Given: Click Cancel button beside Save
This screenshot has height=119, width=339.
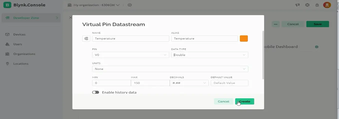Looking at the screenshot, I should click(293, 24).
